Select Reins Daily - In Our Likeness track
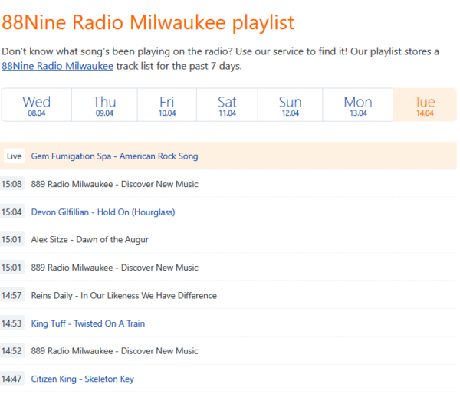 pyautogui.click(x=123, y=295)
